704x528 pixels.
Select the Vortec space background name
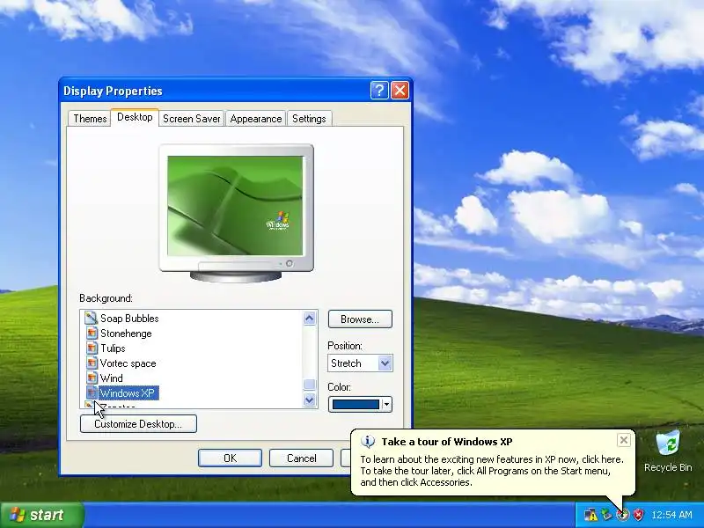[x=128, y=363]
